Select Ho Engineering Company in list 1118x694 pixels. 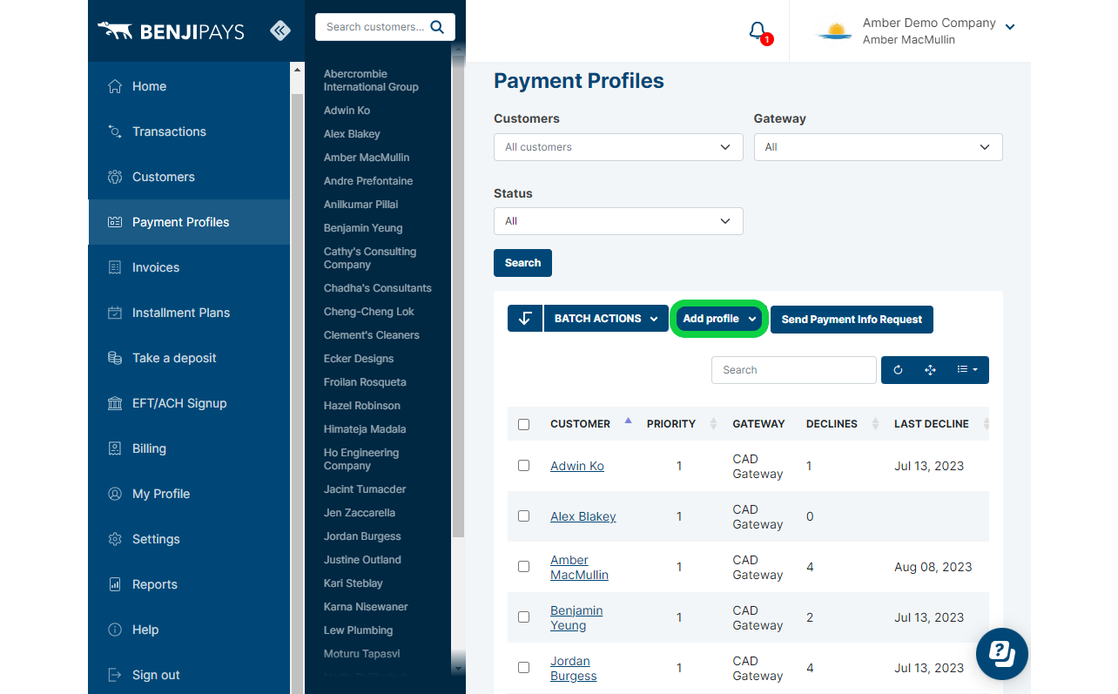361,459
